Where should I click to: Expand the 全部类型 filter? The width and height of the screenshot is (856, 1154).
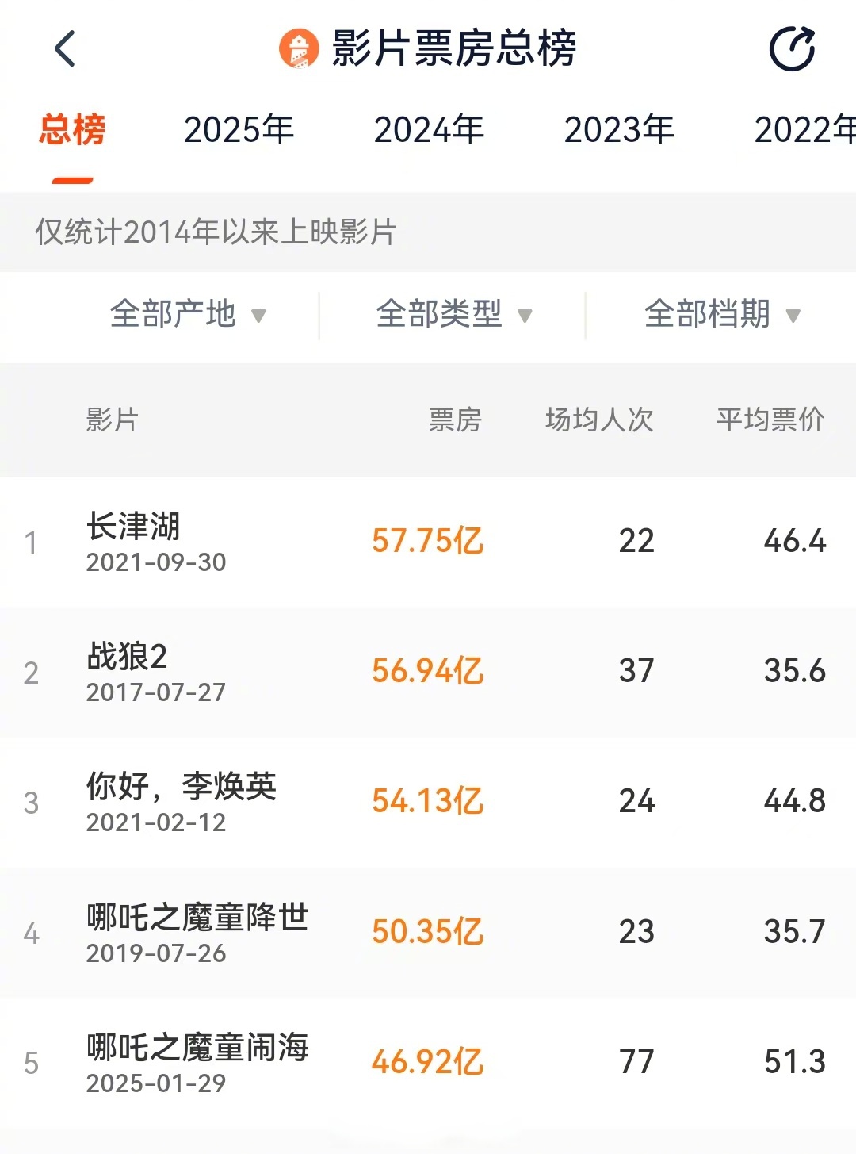pos(440,313)
